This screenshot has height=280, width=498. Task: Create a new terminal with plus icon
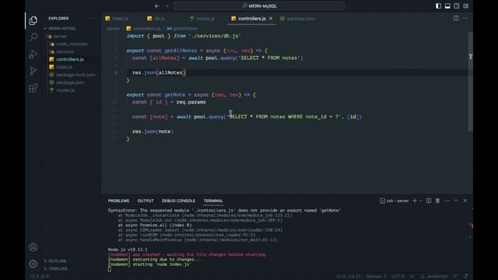click(415, 201)
